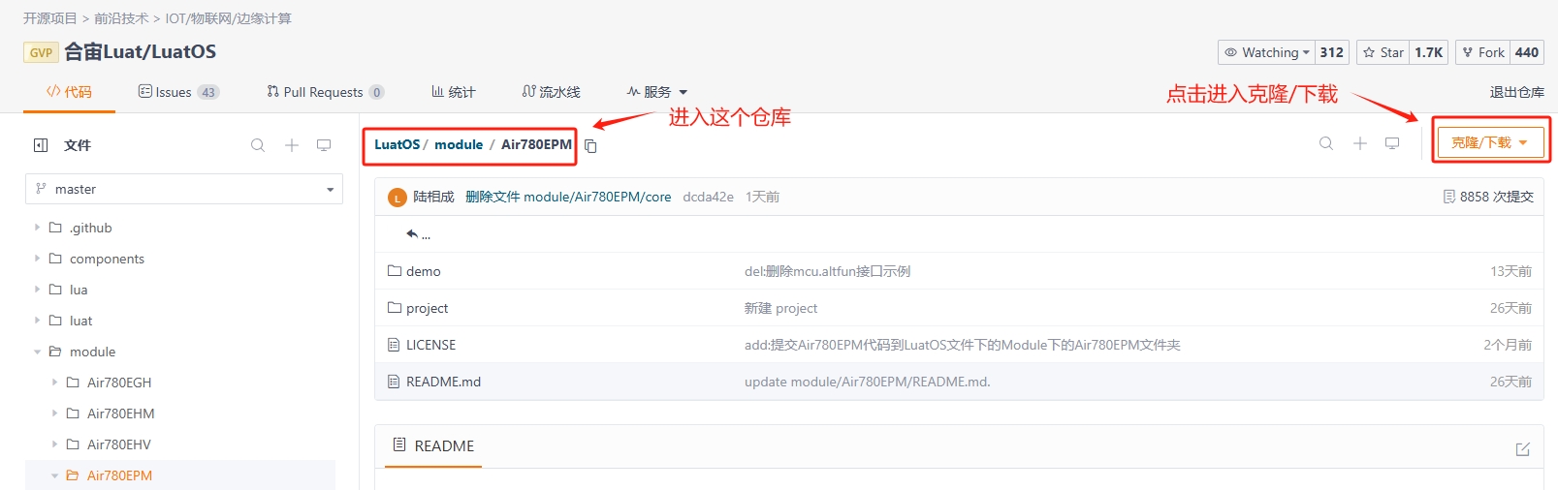Expand Air780EGH folder arrow
The width and height of the screenshot is (1558, 490).
pyautogui.click(x=54, y=383)
